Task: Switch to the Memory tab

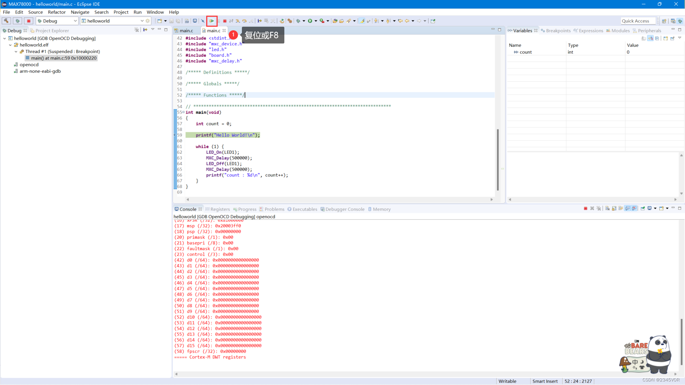Action: coord(379,209)
